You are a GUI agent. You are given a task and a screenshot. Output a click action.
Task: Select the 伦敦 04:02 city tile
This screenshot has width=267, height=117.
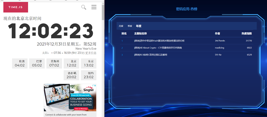pos(20,63)
